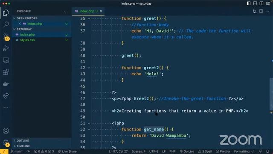
Task: Toggle secondary side bar layout icon
Action: 261,3
